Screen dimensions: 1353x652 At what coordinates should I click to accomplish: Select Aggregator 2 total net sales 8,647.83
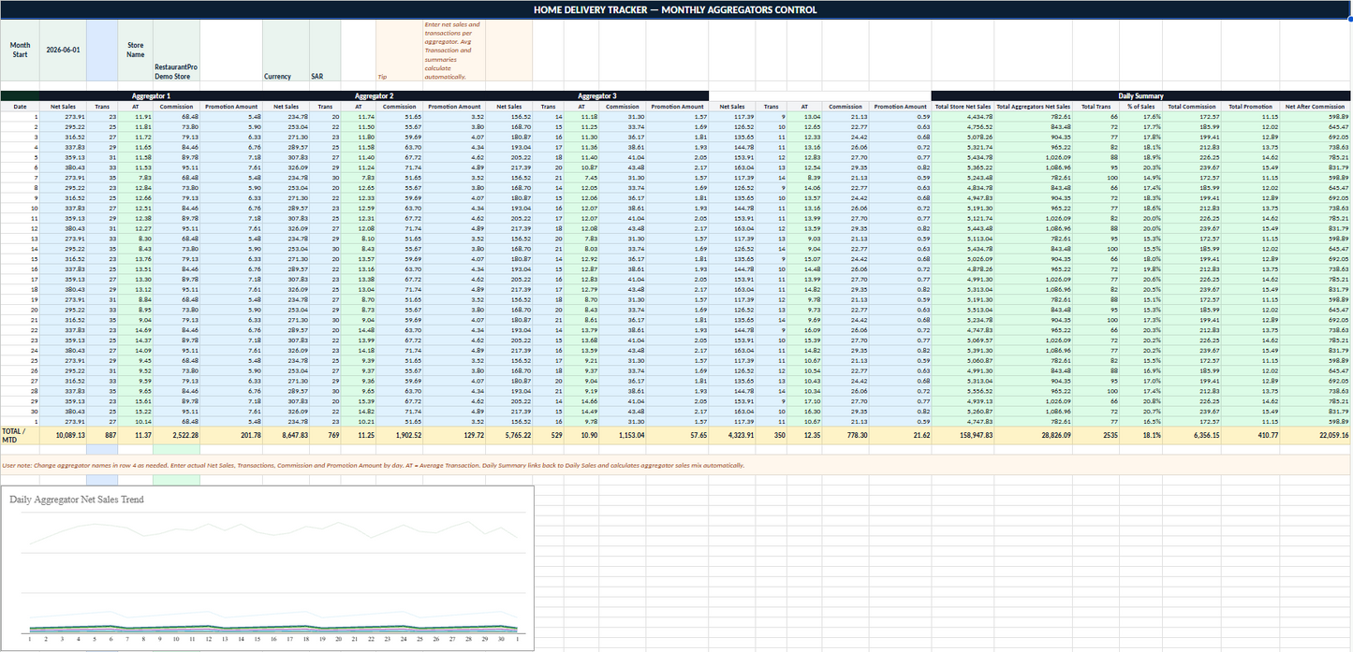click(286, 435)
